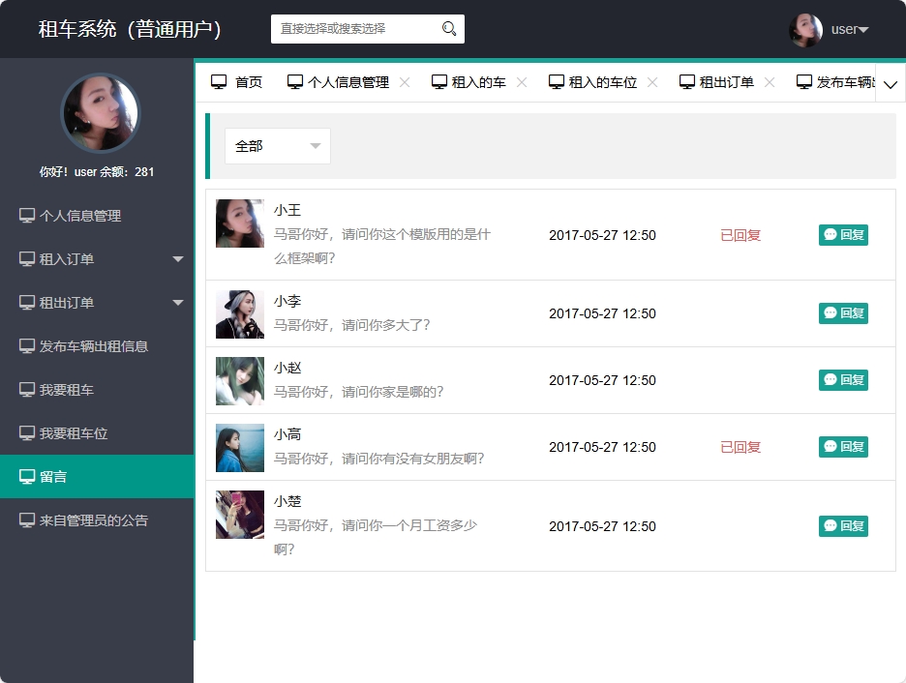Image resolution: width=906 pixels, height=683 pixels.
Task: Select the 发布车辆出租信息 monitor icon in sidebar
Action: 27,345
